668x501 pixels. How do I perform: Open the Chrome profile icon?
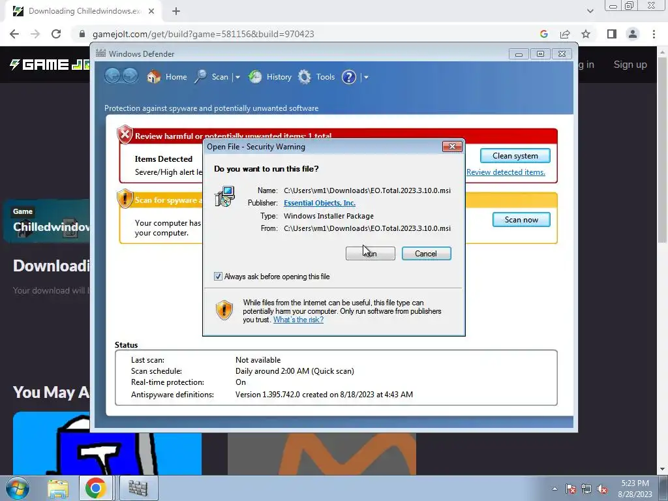[x=633, y=34]
